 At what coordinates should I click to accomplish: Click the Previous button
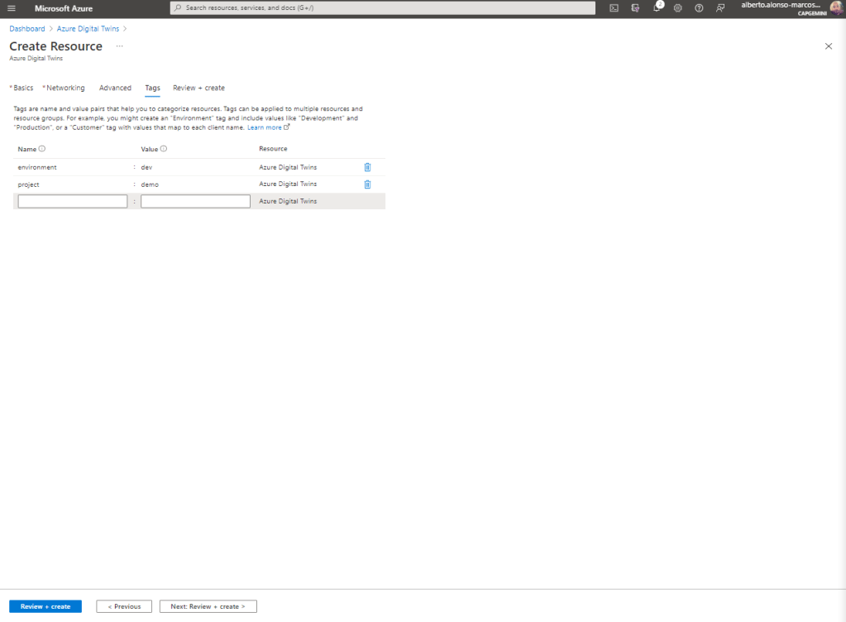click(x=124, y=606)
